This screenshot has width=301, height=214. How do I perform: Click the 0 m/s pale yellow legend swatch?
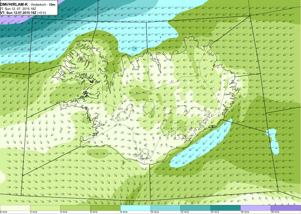point(15,208)
